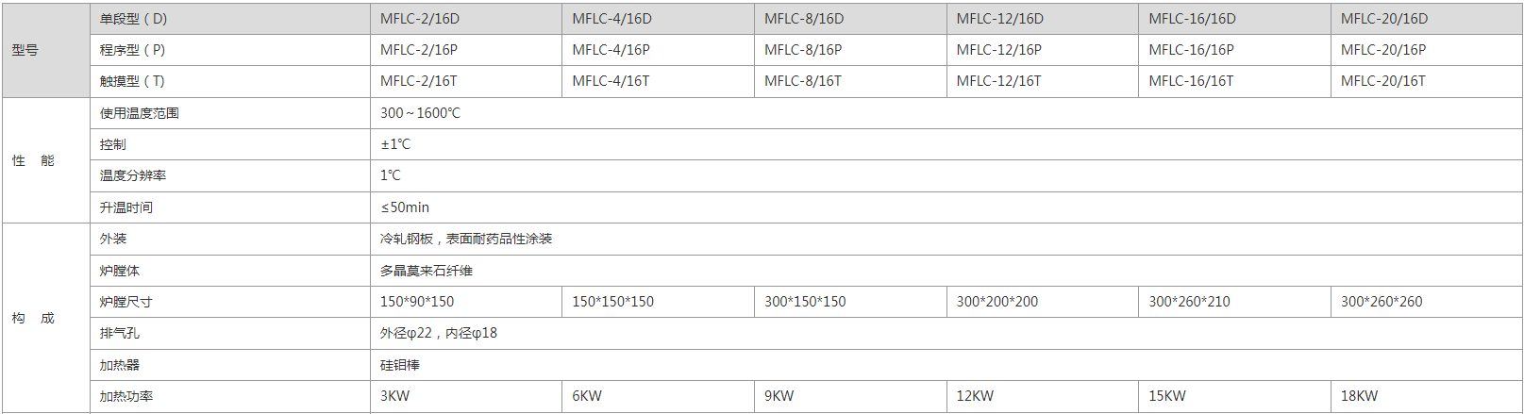Click the 触摸型 (T) row label
The width and height of the screenshot is (1524, 414).
(x=132, y=81)
